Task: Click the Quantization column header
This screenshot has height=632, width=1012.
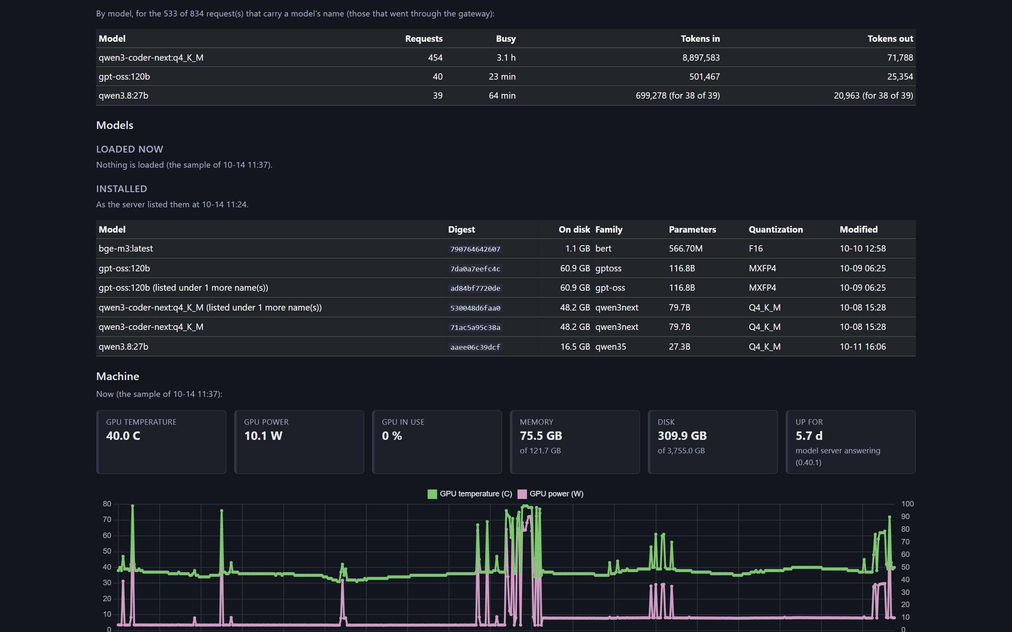Action: click(775, 230)
